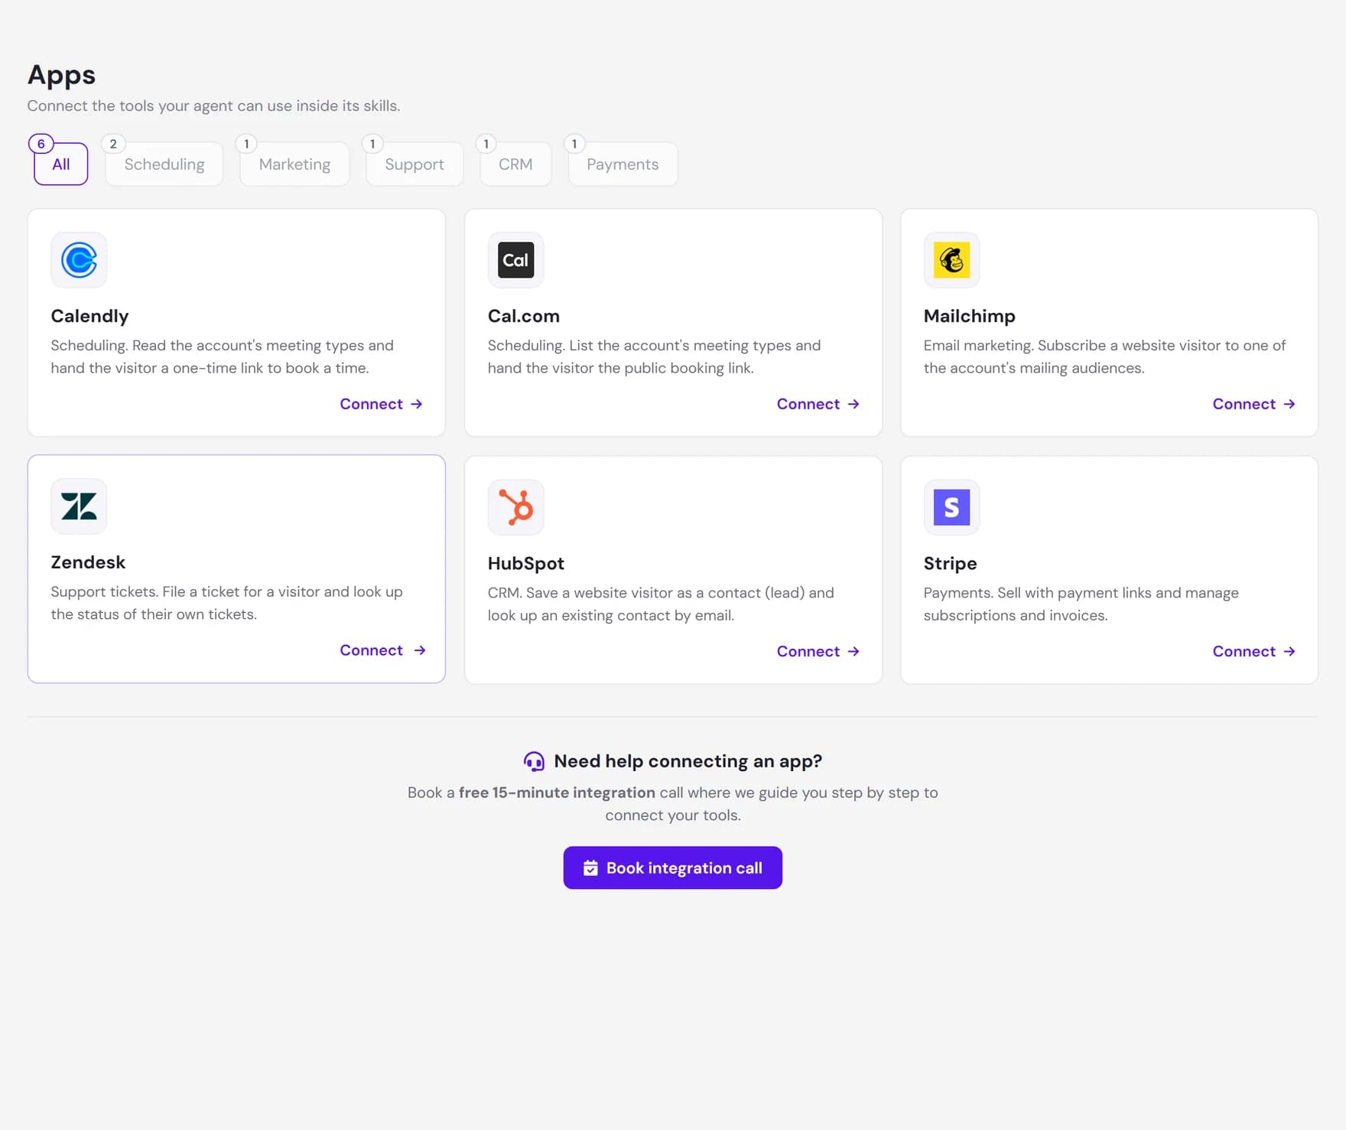Screen dimensions: 1346x1130
Task: Click the Mailchimp card title
Action: [970, 316]
